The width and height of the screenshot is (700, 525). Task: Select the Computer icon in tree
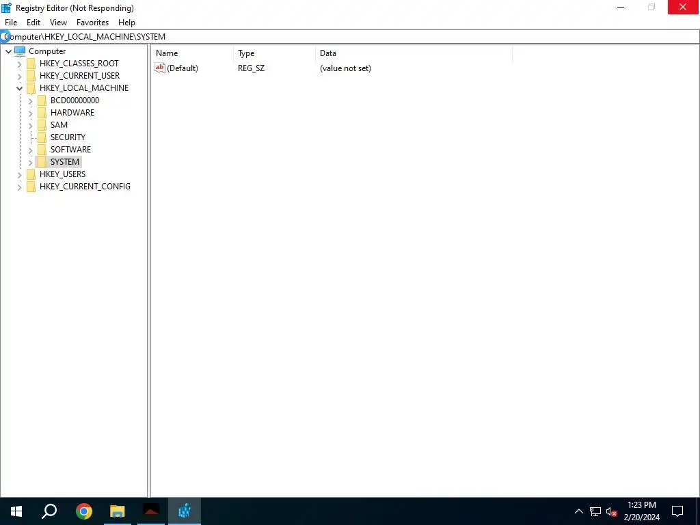tap(20, 51)
